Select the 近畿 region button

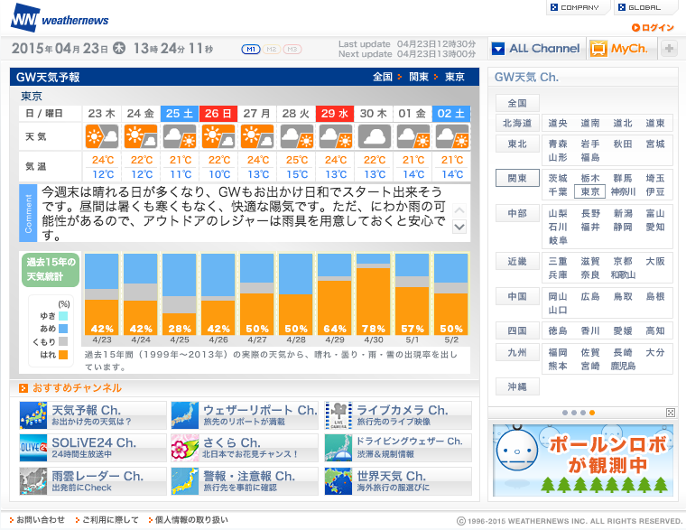coord(517,261)
